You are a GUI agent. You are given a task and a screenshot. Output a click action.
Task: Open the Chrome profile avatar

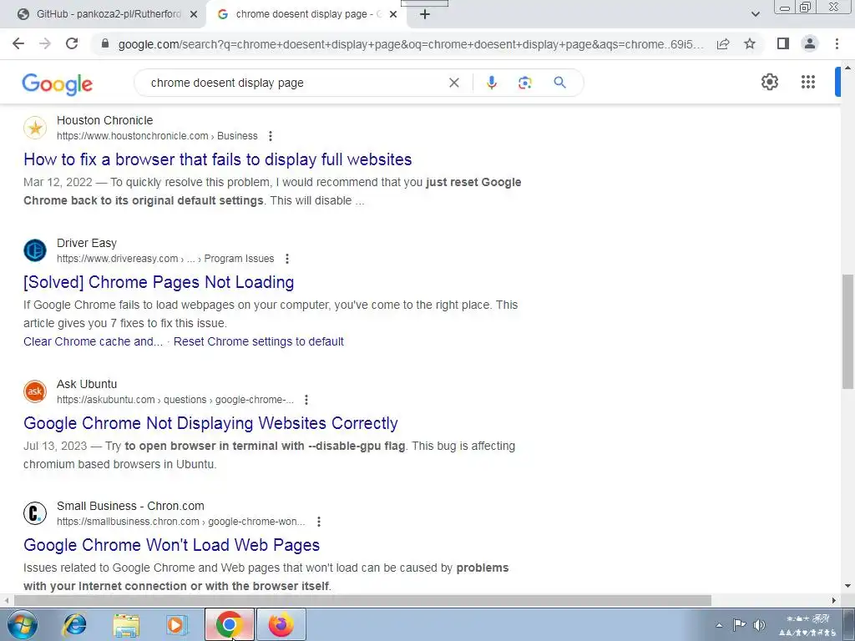coord(810,43)
